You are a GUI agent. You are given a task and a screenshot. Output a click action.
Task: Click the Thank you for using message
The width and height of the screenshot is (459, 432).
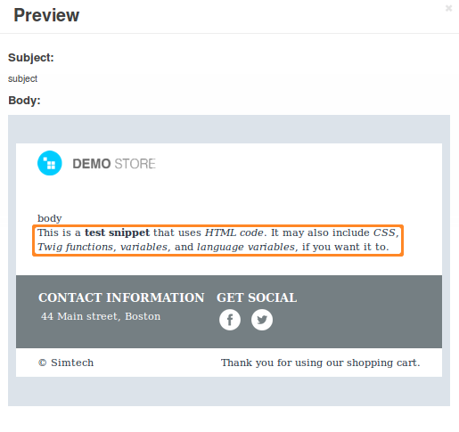(x=320, y=363)
